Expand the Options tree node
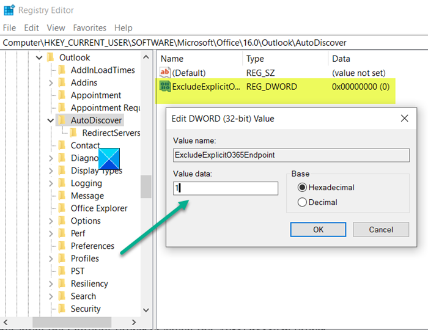Screen dimensions: 428x330 coord(51,221)
